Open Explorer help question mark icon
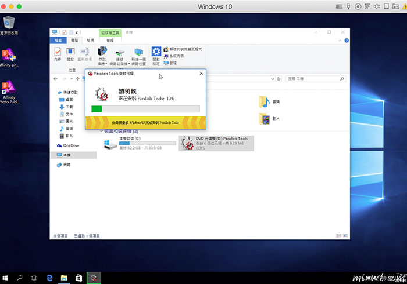The height and width of the screenshot is (284, 407). tap(347, 41)
